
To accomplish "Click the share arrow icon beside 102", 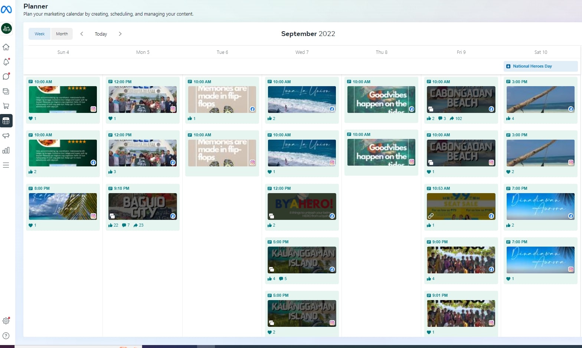I will (x=452, y=118).
